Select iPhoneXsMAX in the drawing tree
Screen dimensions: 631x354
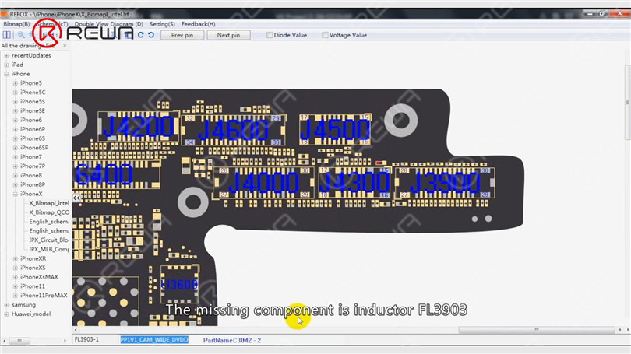pyautogui.click(x=39, y=277)
